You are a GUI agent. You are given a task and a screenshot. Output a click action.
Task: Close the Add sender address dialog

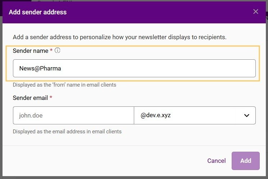pyautogui.click(x=256, y=12)
